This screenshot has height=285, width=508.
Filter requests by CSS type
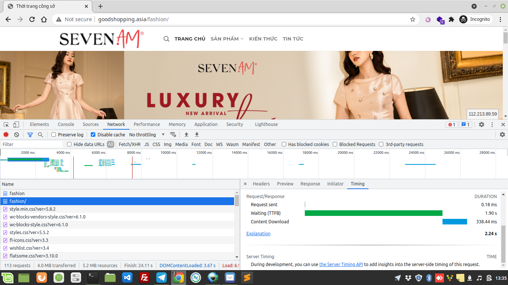click(x=156, y=144)
